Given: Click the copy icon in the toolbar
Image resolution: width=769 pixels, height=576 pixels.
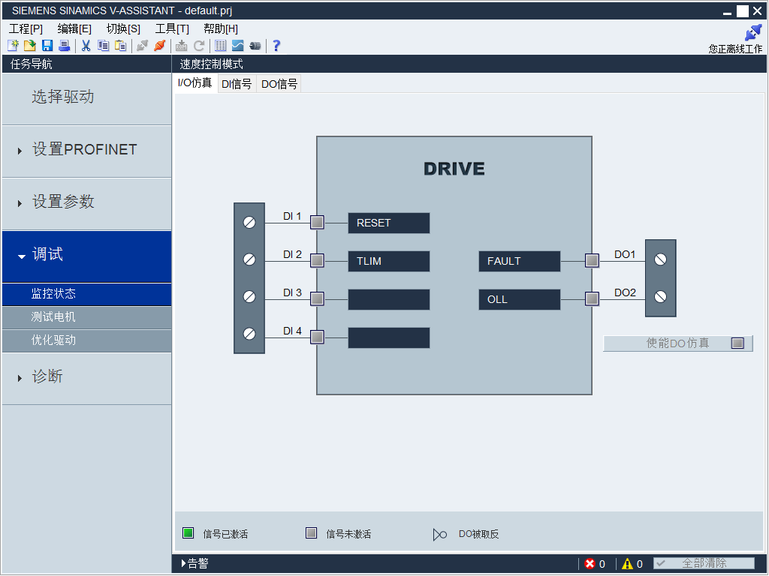Looking at the screenshot, I should pyautogui.click(x=103, y=46).
